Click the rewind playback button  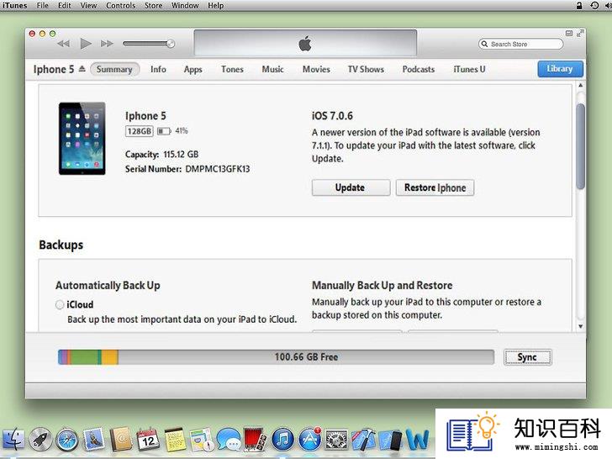tap(64, 44)
